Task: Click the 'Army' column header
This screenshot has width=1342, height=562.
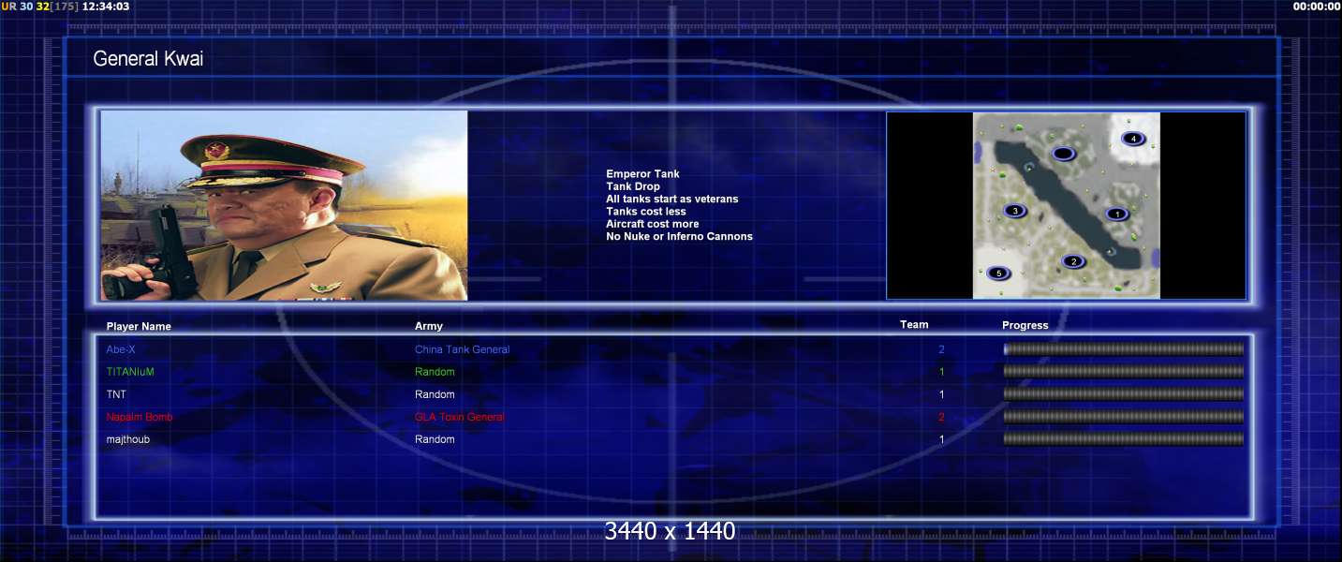Action: click(x=429, y=326)
